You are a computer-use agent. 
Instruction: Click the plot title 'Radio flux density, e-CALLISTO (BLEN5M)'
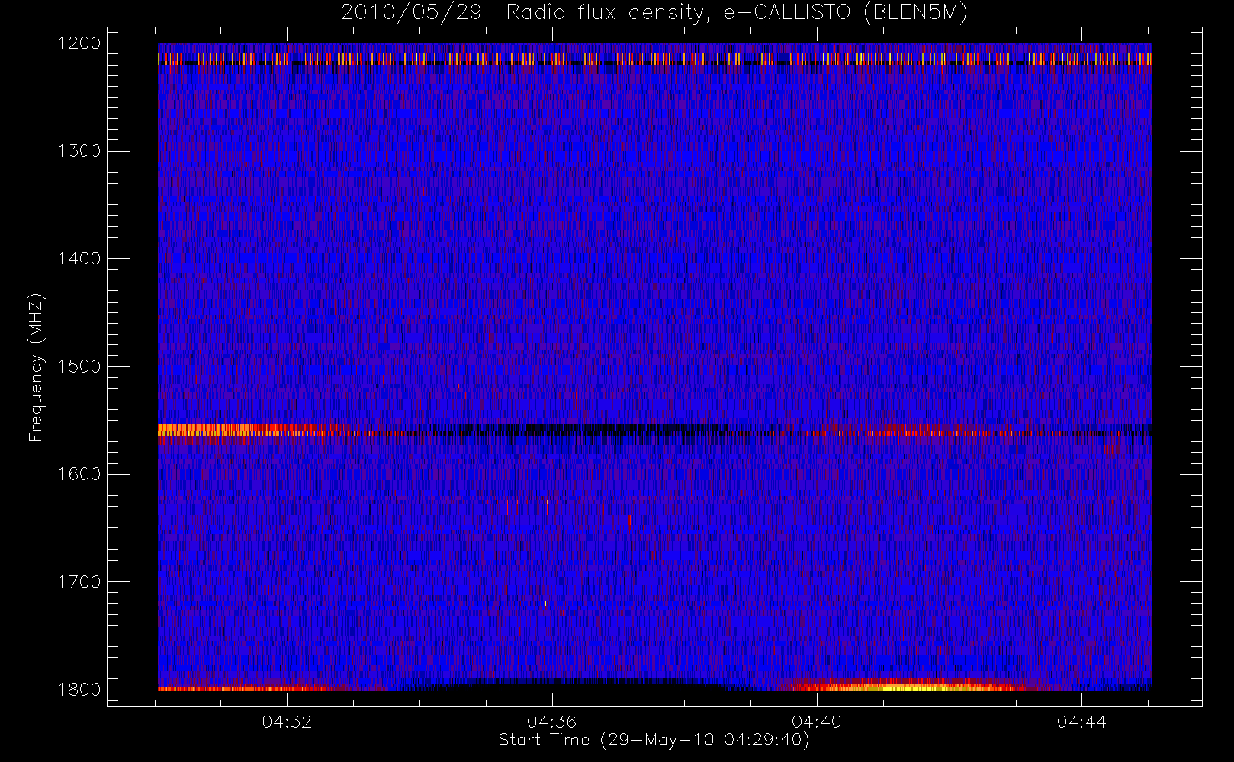pos(737,13)
